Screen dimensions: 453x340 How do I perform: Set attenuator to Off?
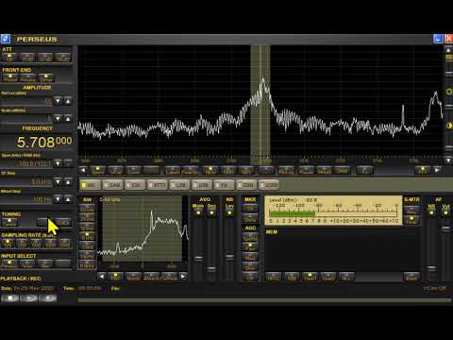pos(9,58)
